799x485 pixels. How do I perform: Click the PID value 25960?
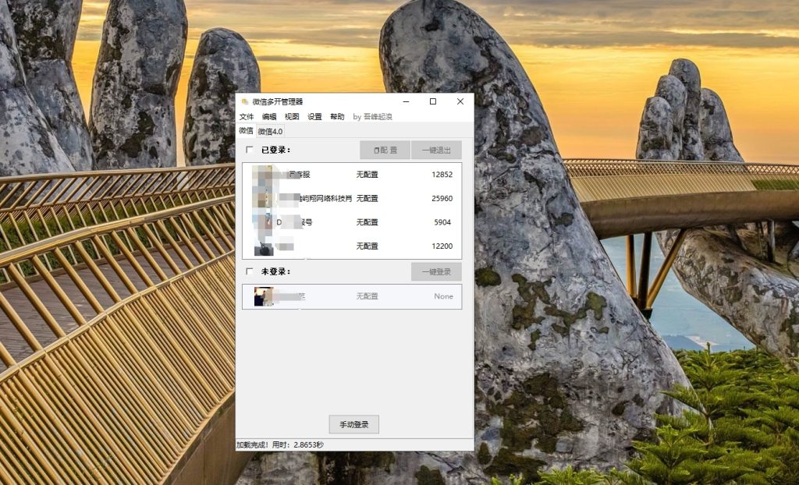442,198
